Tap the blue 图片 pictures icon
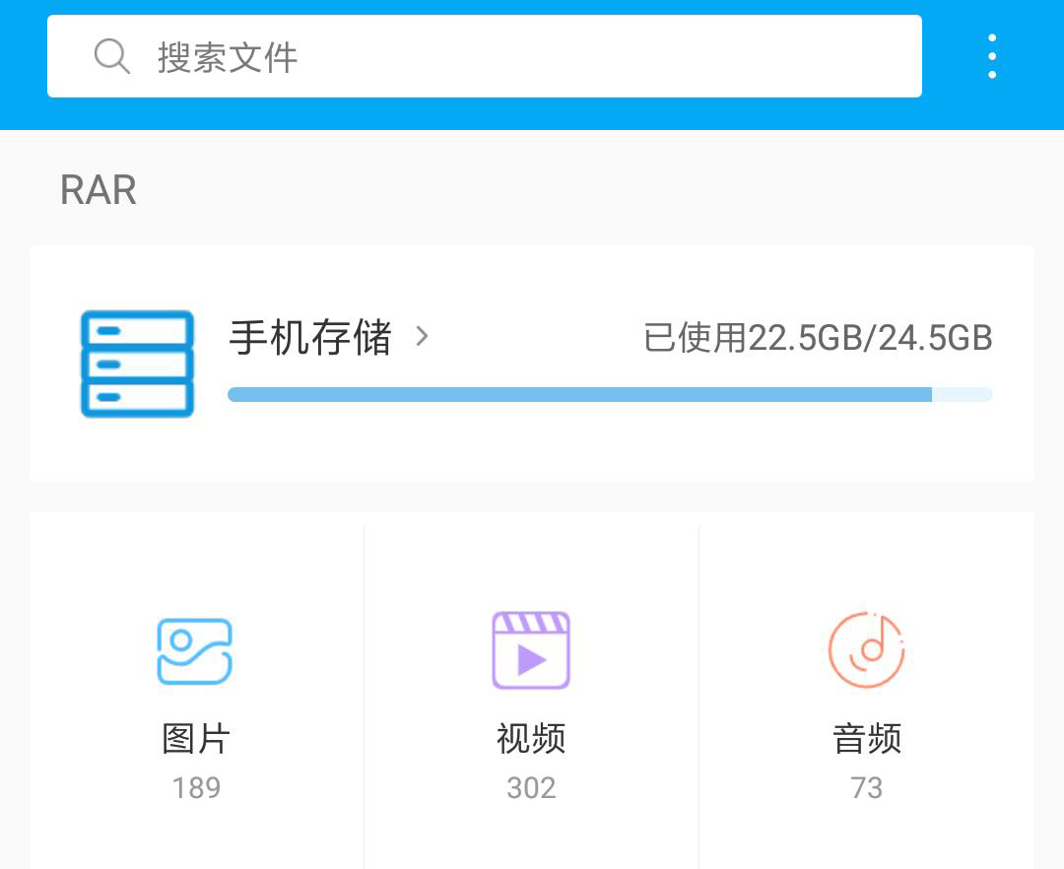 (195, 651)
